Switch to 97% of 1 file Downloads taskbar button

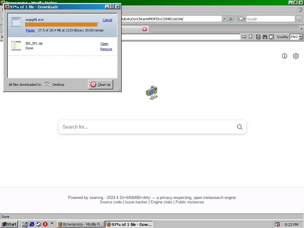point(129,224)
